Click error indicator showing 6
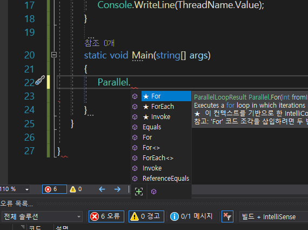The image size is (308, 230). (x=55, y=189)
